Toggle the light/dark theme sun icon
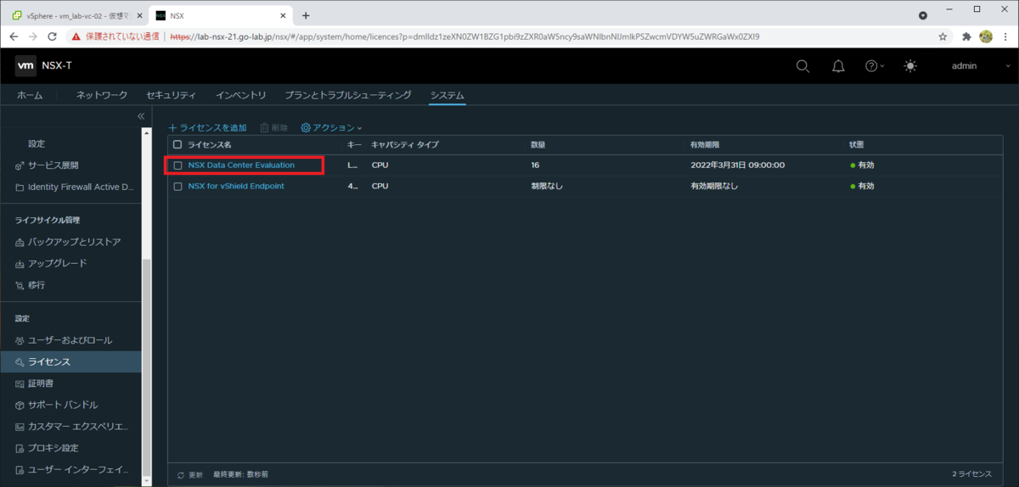 pyautogui.click(x=910, y=66)
